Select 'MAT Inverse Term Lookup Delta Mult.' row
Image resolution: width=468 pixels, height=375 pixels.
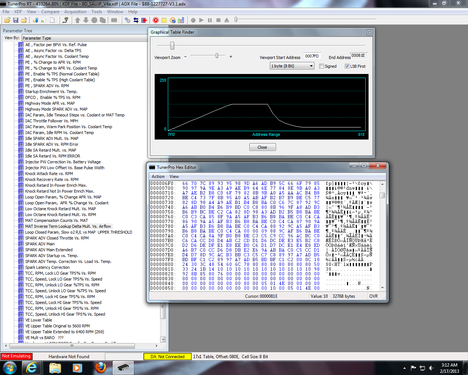(x=68, y=226)
